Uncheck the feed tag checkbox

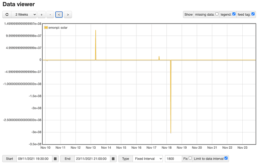(x=253, y=14)
